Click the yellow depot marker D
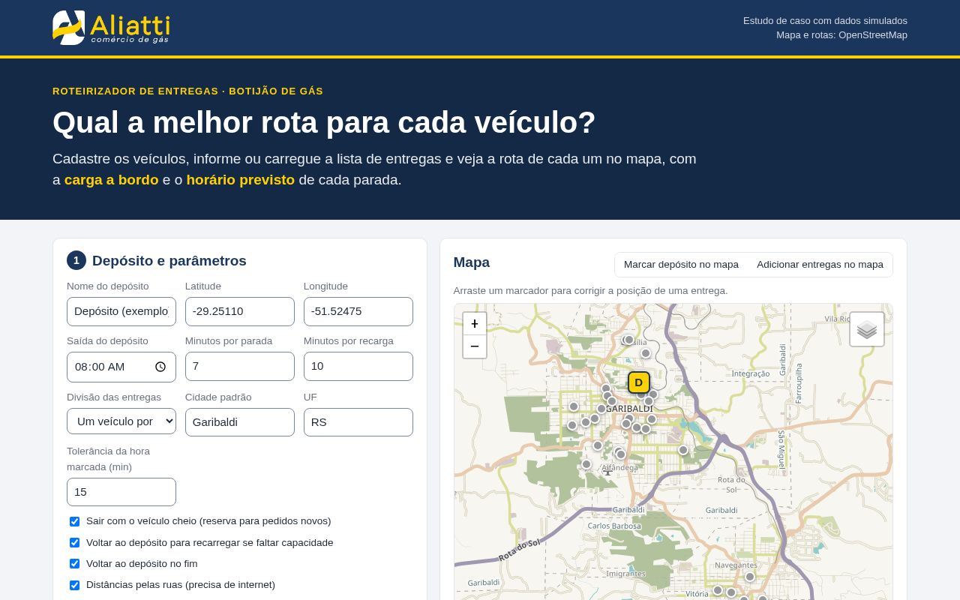 click(638, 382)
